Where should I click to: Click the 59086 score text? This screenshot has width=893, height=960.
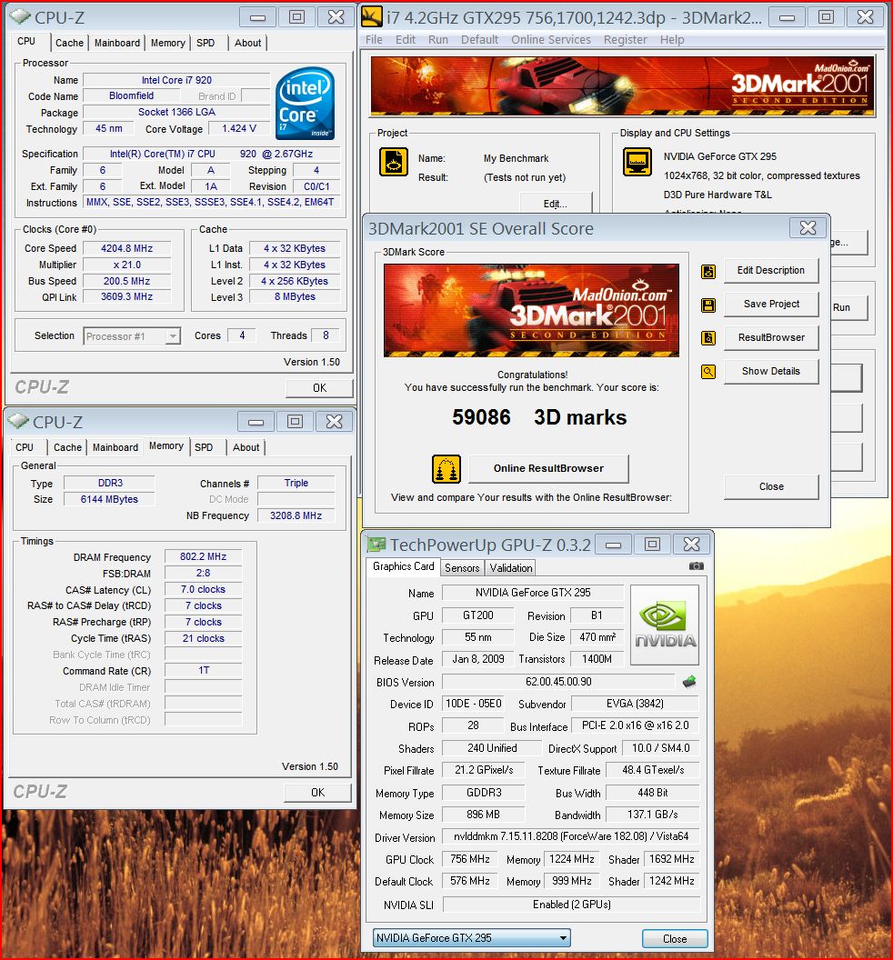coord(481,417)
